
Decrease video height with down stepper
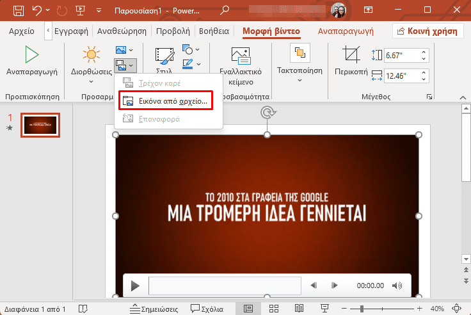coord(424,59)
